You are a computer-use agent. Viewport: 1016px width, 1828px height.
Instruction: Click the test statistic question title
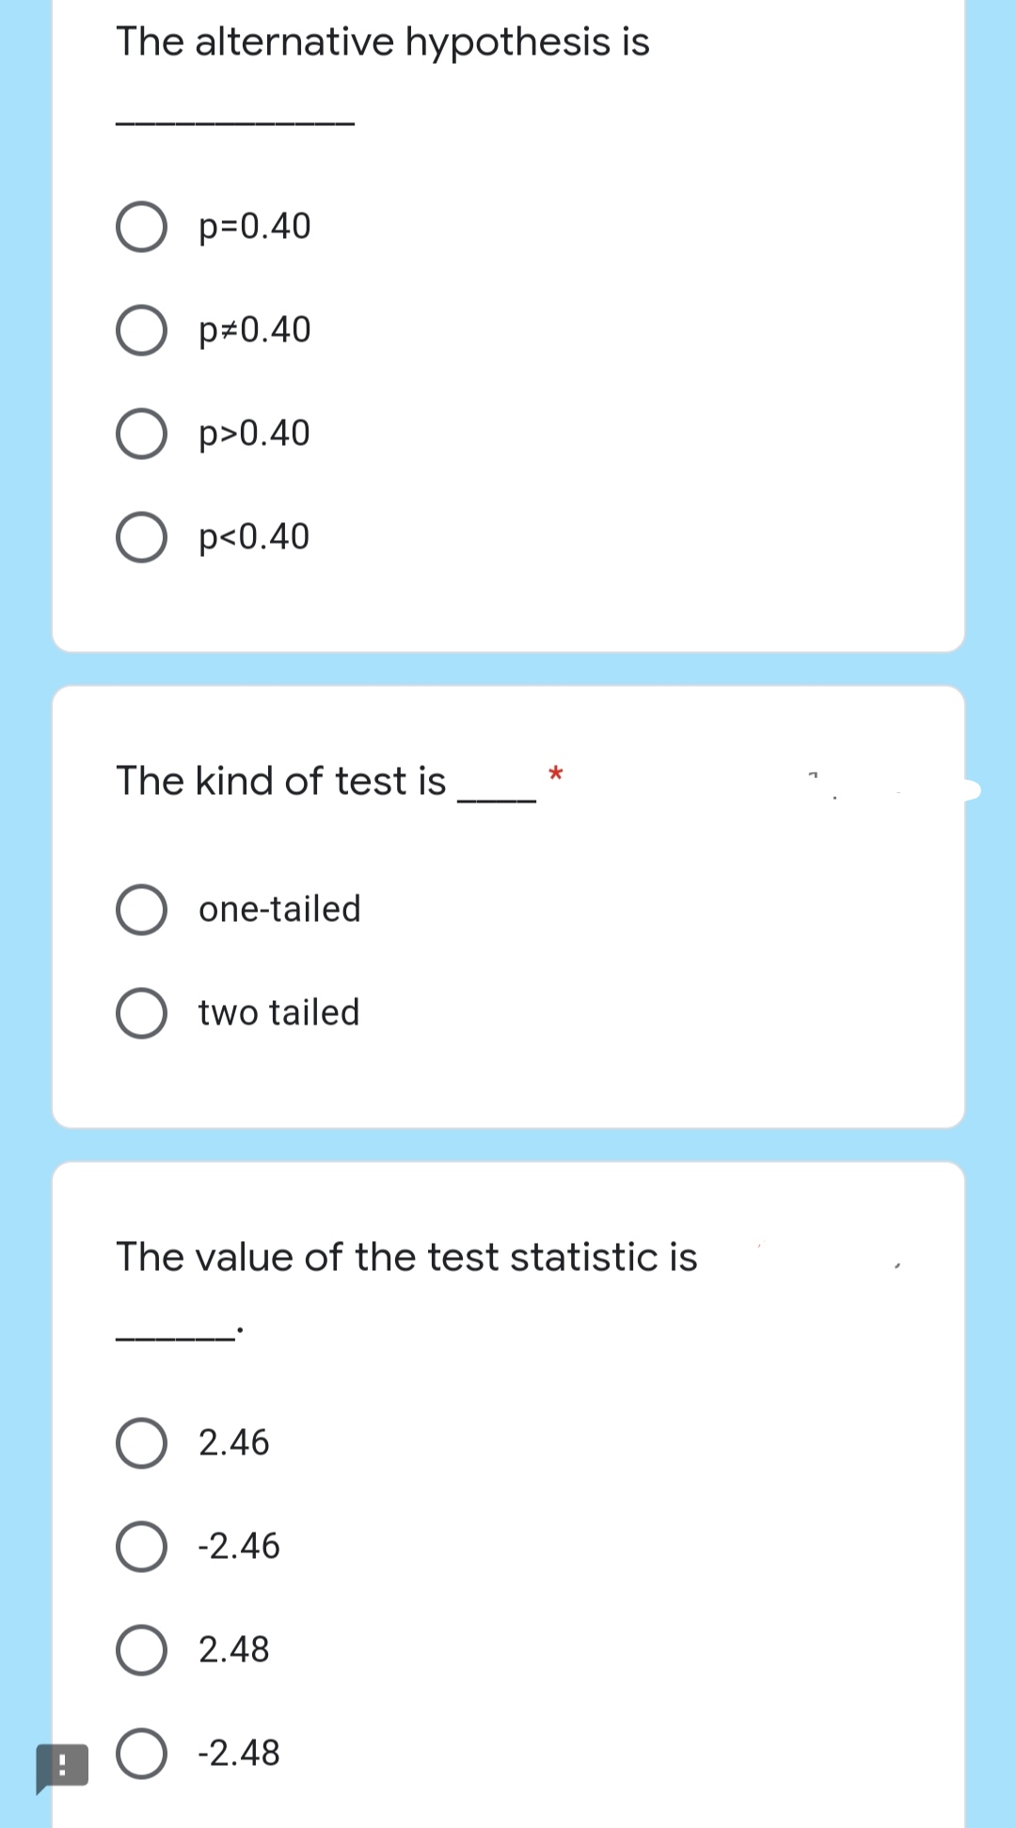click(x=405, y=1256)
